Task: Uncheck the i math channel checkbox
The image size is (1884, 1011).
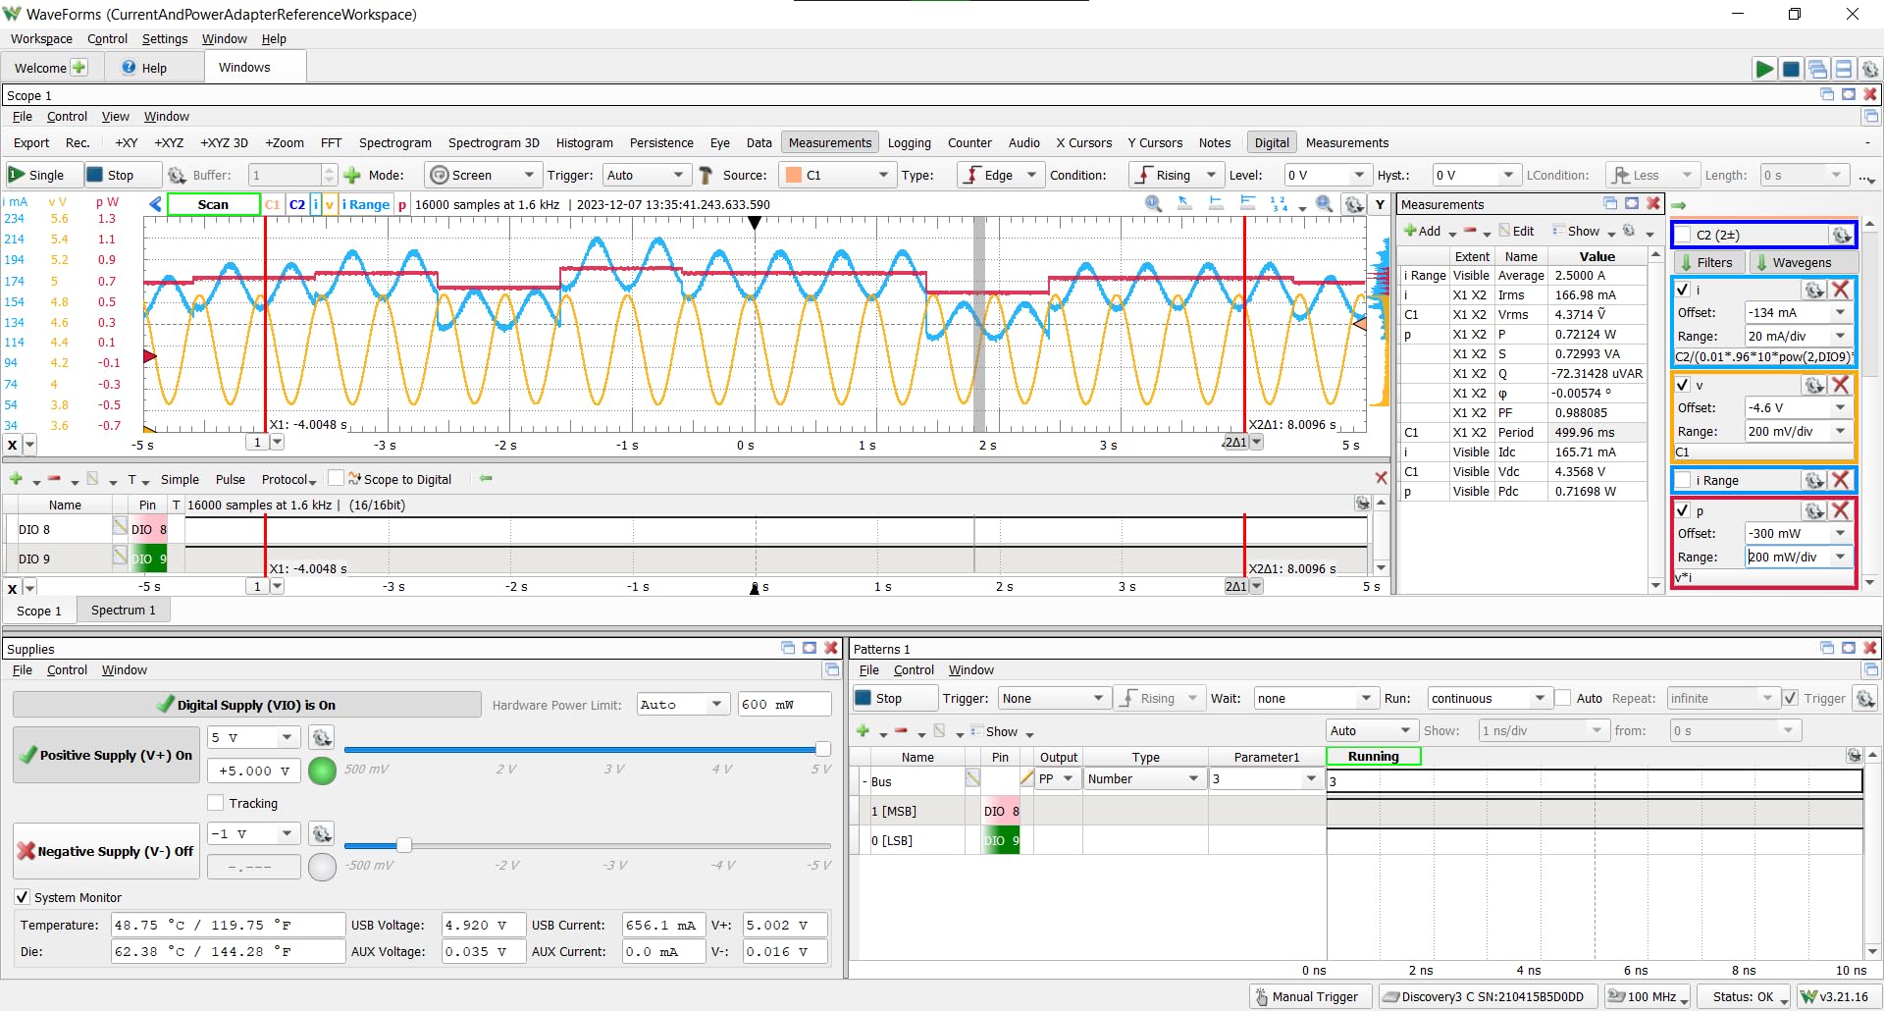Action: tap(1684, 290)
